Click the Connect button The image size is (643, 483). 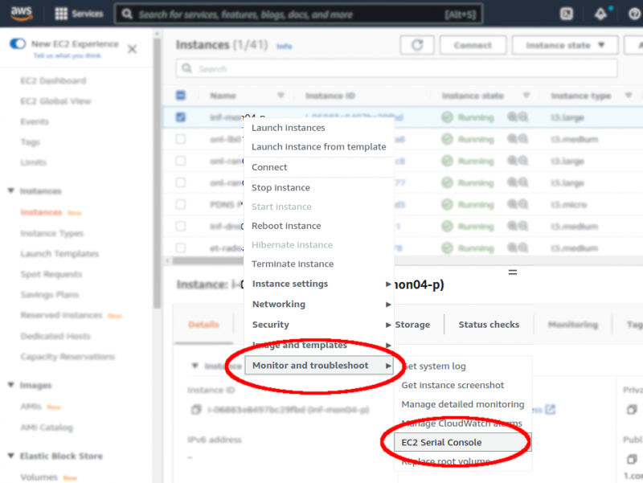click(473, 45)
